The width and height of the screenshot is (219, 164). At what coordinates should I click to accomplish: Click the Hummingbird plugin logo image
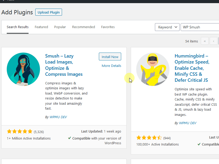pos(153,69)
